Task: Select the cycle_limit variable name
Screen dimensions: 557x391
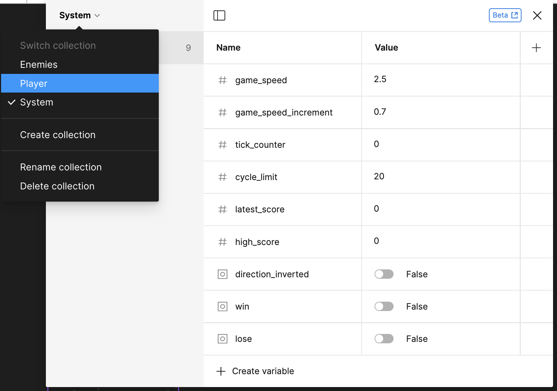Action: pyautogui.click(x=256, y=177)
